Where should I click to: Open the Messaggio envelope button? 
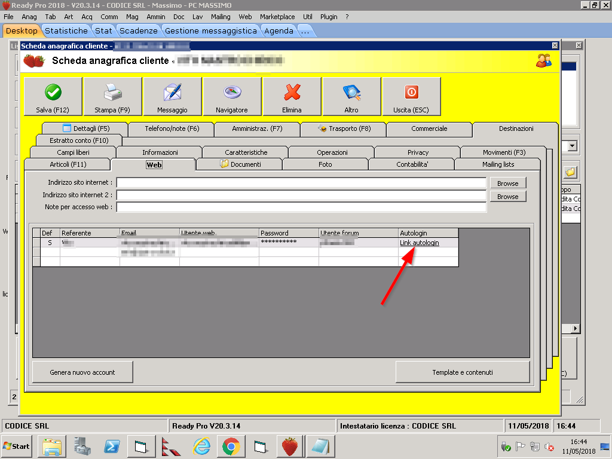point(173,96)
